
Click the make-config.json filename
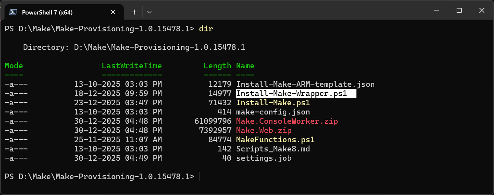tap(273, 112)
